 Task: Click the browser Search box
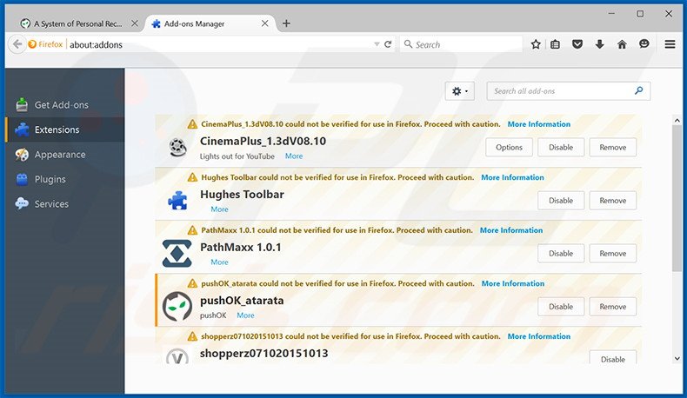[x=461, y=44]
